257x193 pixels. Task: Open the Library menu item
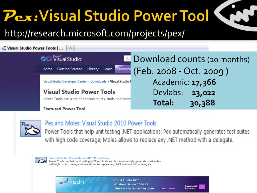pos(93,69)
